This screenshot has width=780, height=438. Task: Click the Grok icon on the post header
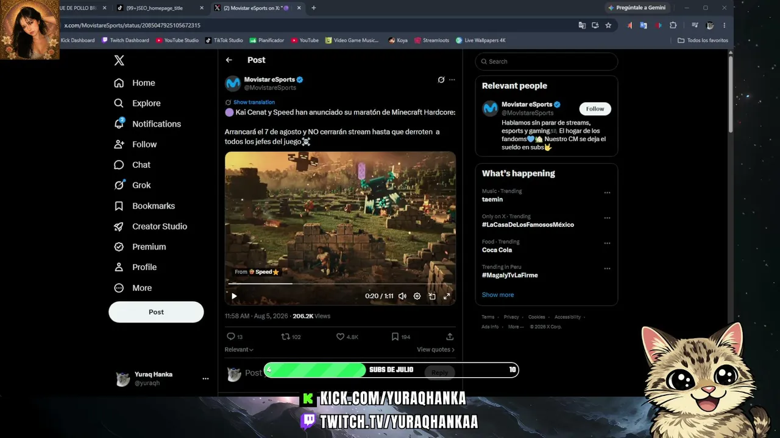click(441, 80)
